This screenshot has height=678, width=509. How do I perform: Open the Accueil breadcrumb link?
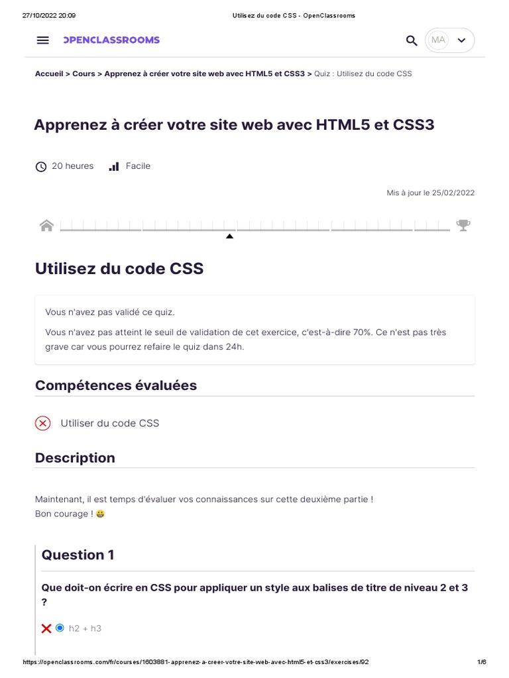tap(49, 74)
